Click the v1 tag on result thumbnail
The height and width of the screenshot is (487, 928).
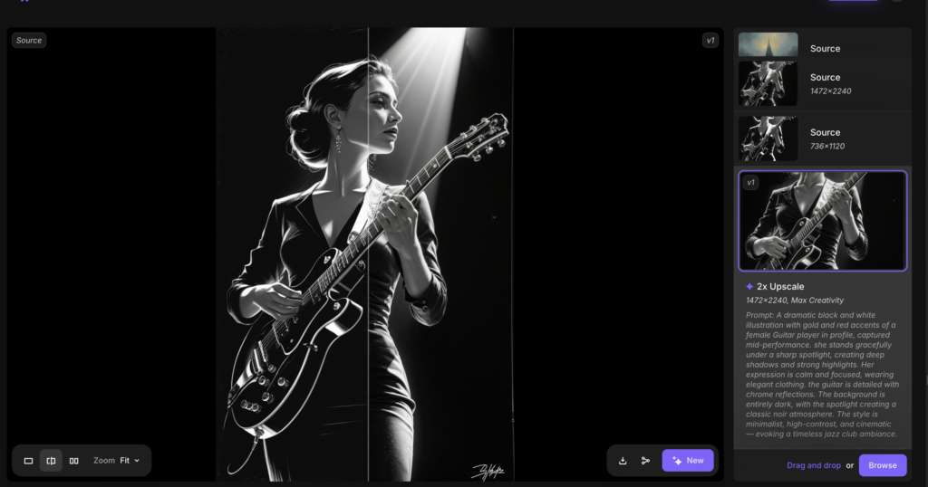[x=750, y=183]
